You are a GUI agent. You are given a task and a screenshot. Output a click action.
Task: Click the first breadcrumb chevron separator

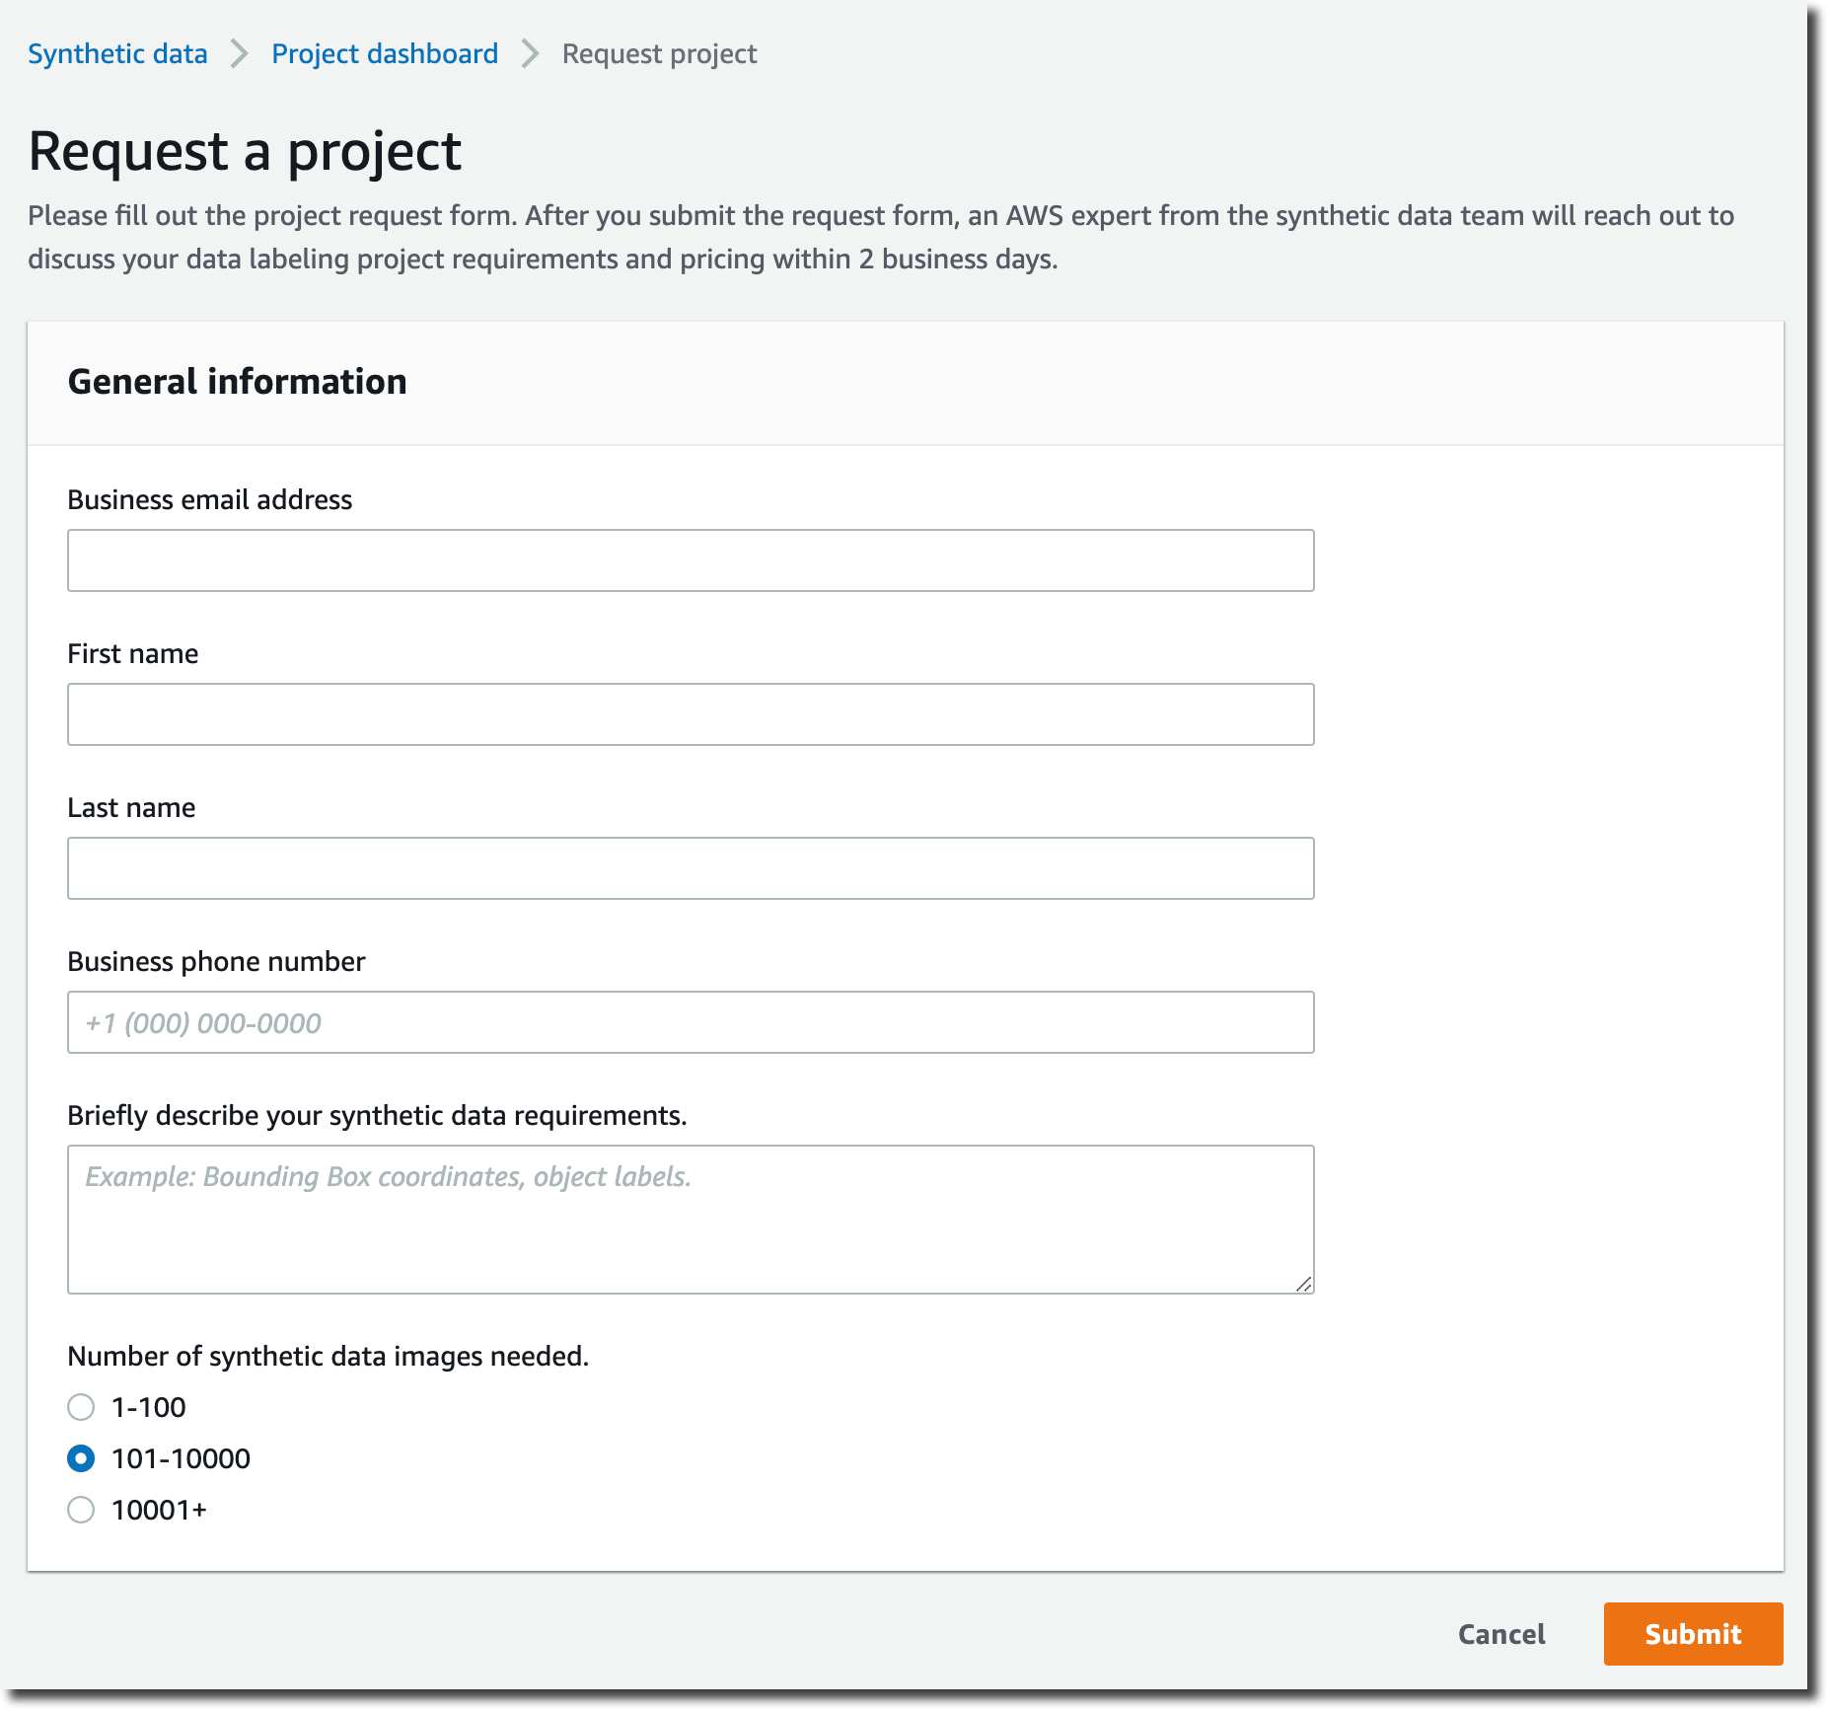click(239, 53)
